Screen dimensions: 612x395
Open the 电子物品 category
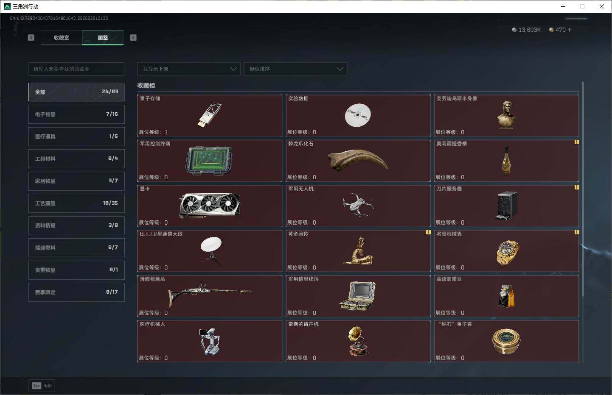coord(76,114)
